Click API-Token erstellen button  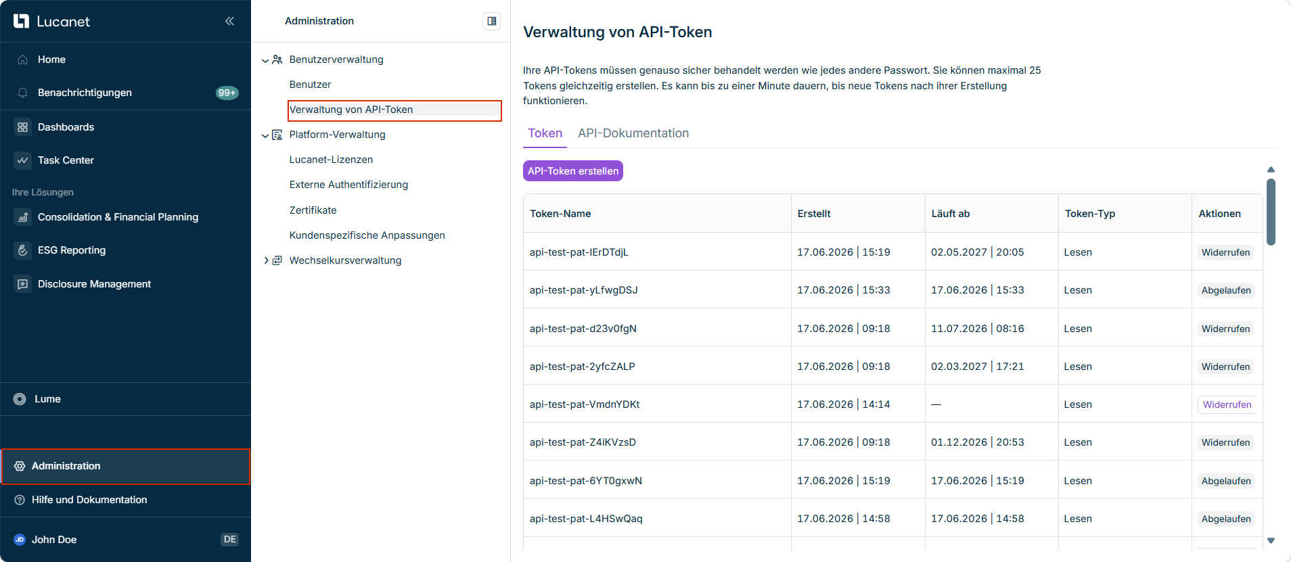click(x=573, y=171)
